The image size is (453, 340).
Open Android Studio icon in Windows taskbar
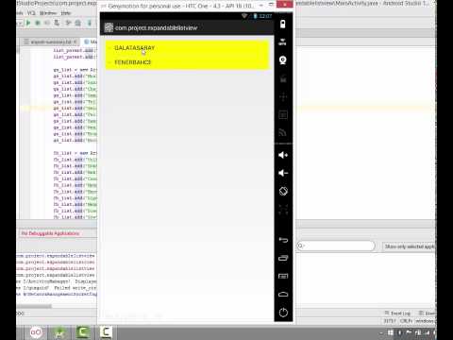59,332
